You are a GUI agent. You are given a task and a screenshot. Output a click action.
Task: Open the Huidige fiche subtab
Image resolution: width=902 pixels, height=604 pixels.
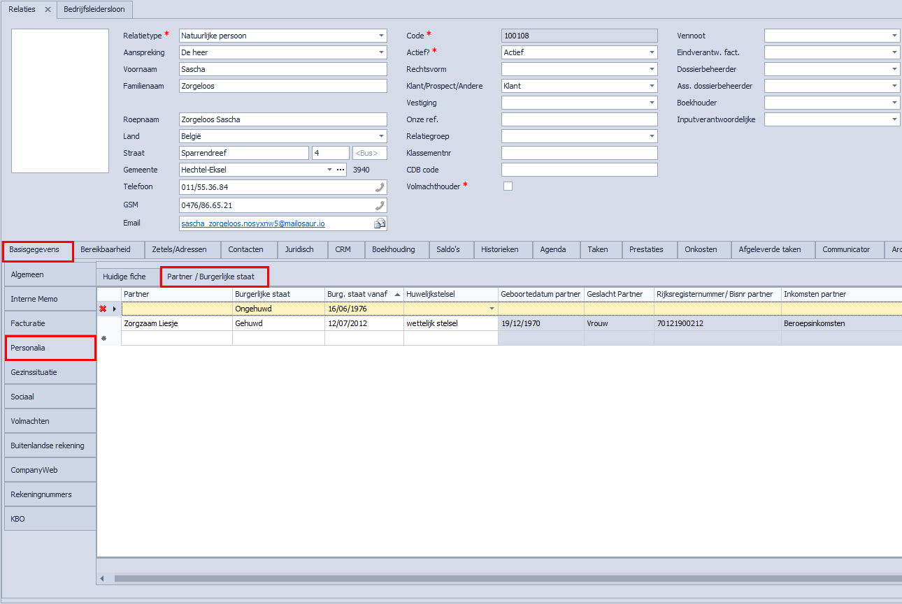pyautogui.click(x=124, y=277)
